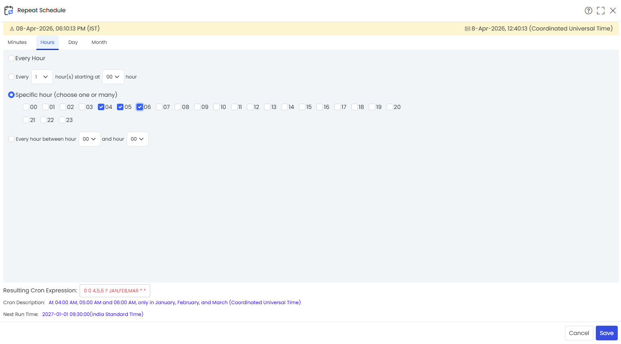The width and height of the screenshot is (621, 344).
Task: Click the Resulting Cron Expression field
Action: [115, 291]
